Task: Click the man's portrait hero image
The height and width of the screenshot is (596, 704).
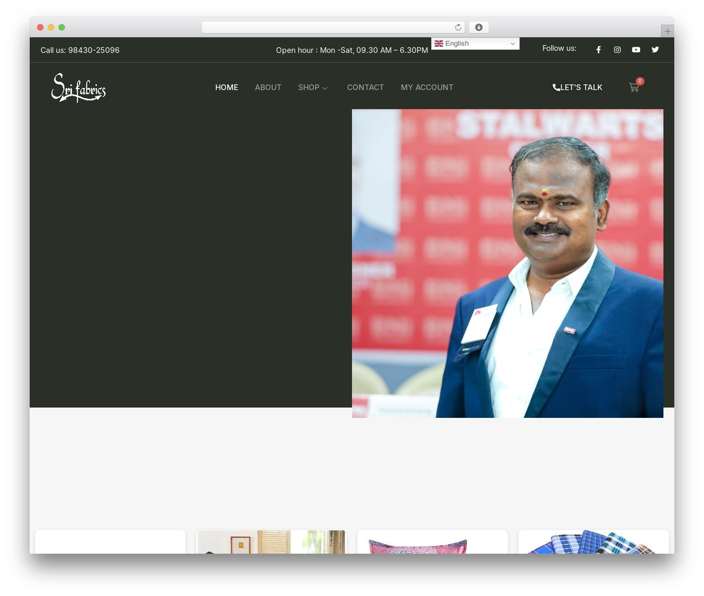Action: 508,263
